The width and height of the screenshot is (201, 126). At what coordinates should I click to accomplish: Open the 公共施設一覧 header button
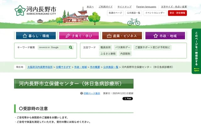[134, 13]
